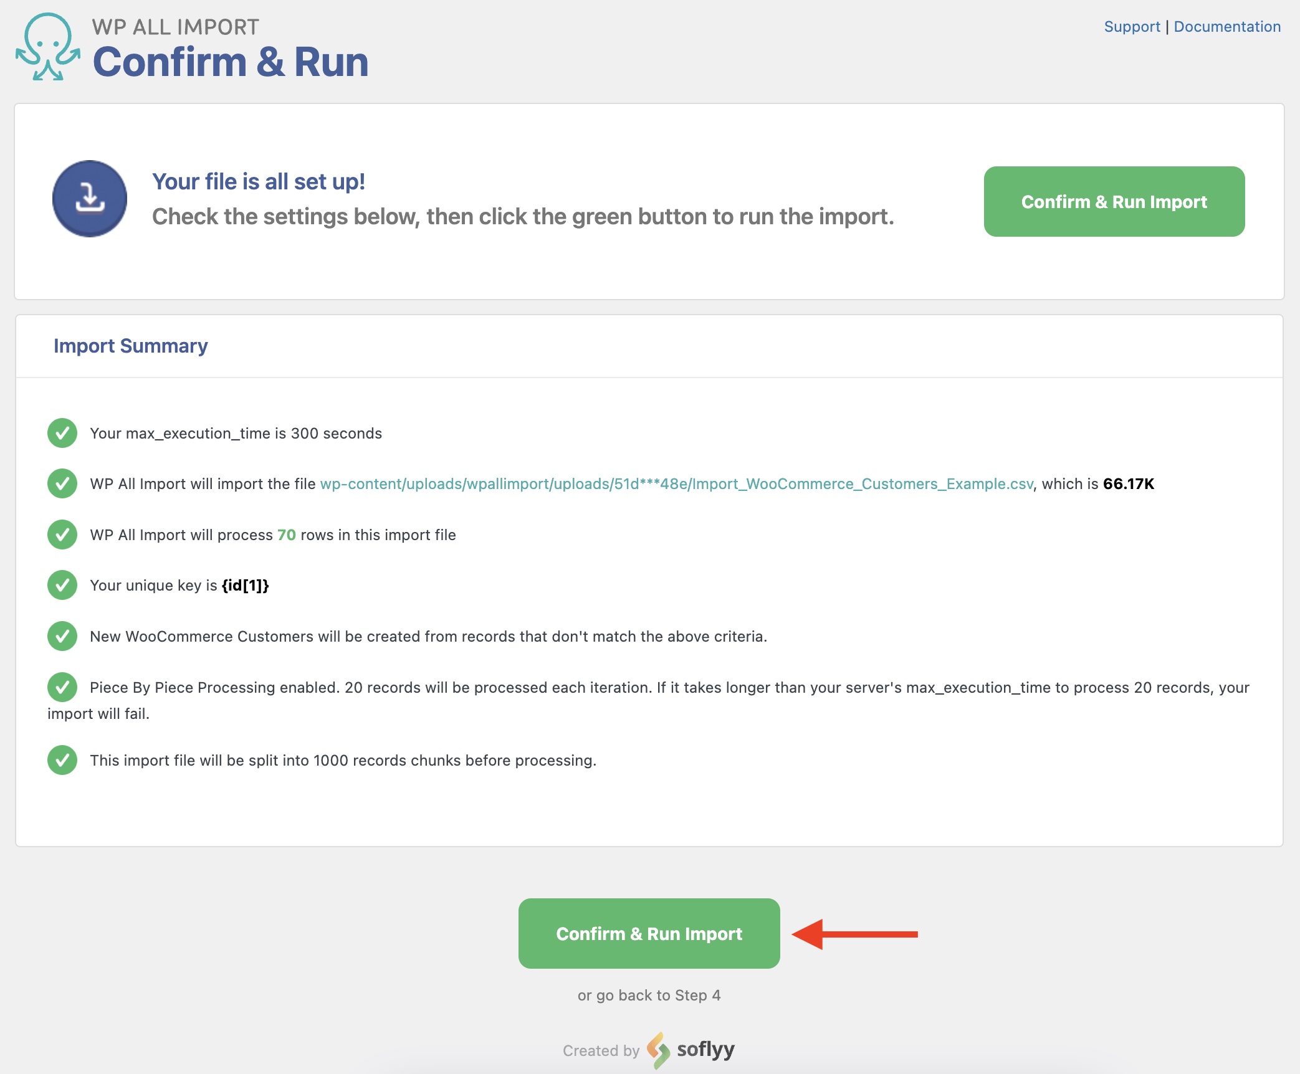Click the blue download circle icon
Viewport: 1300px width, 1074px height.
[x=90, y=199]
